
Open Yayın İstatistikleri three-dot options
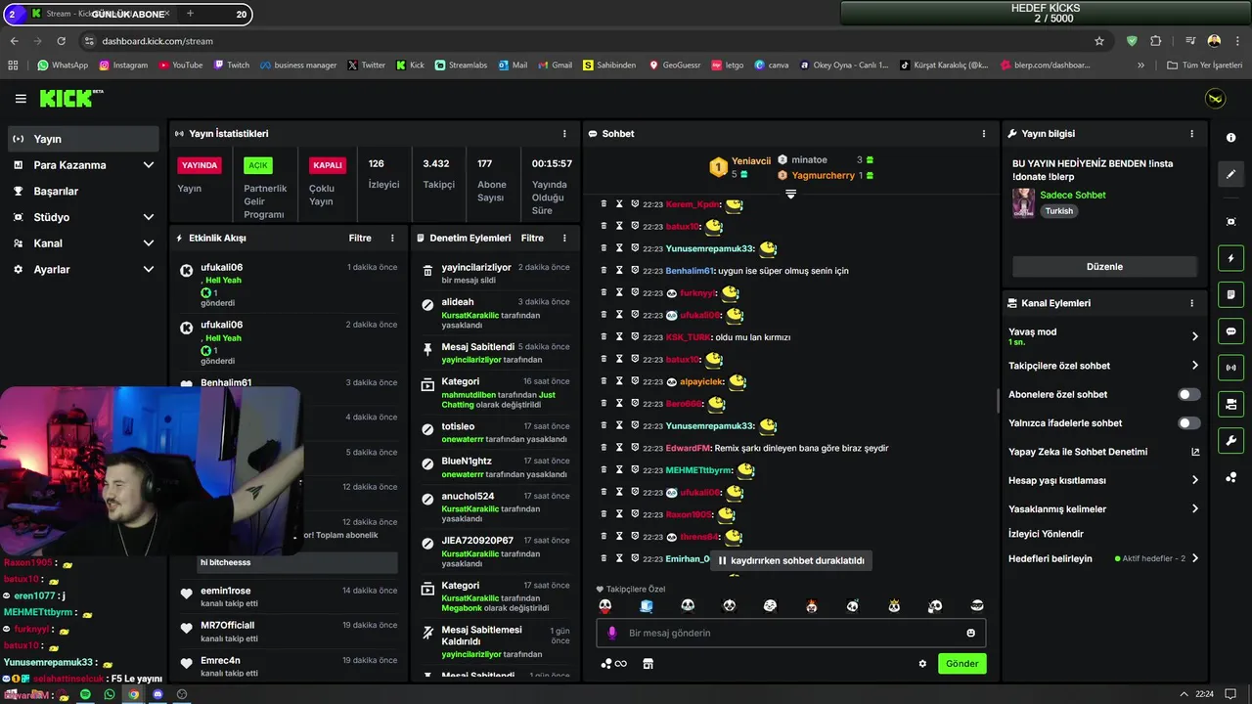(564, 134)
